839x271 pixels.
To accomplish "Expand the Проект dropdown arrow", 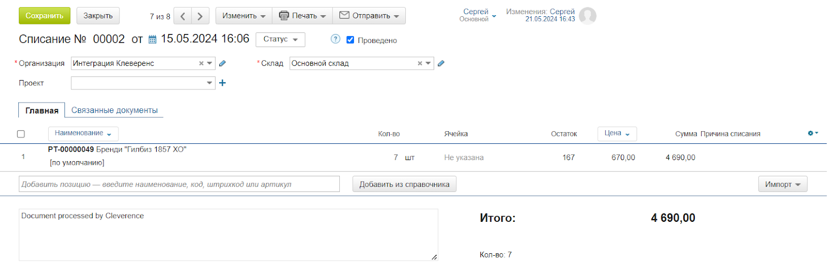I will (210, 83).
